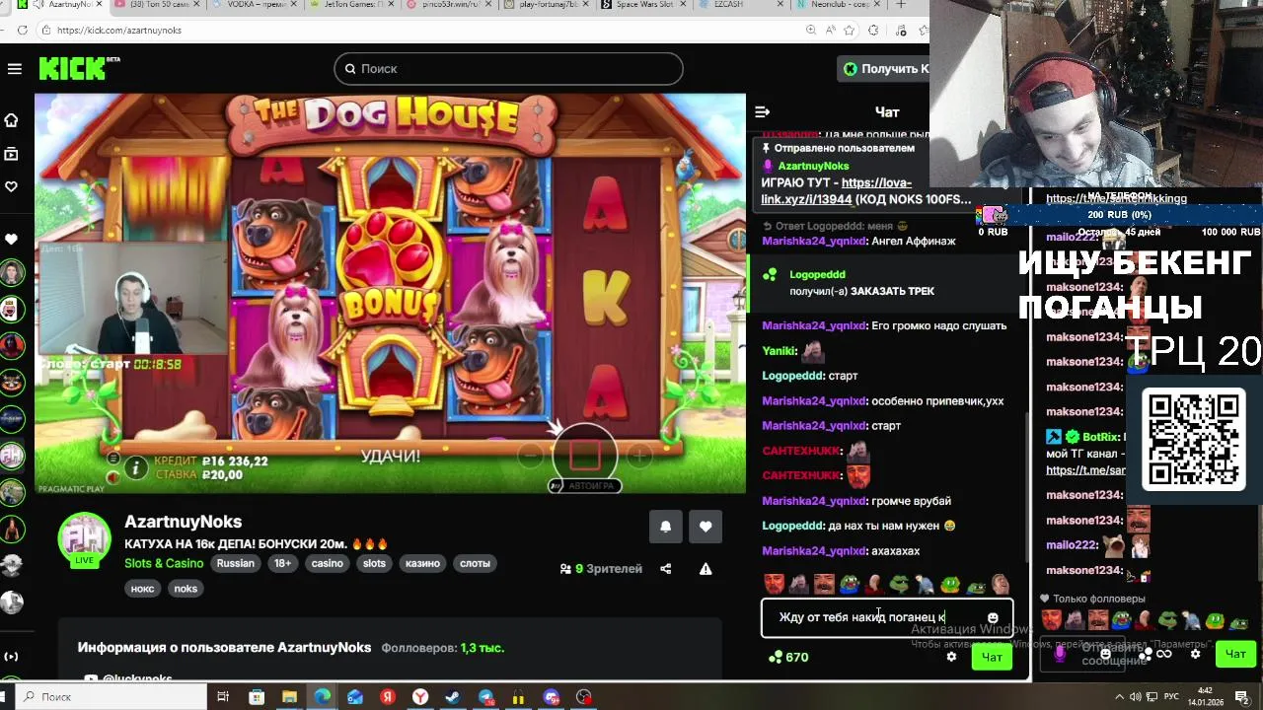
Task: Report stream using warning triangle icon
Action: (x=706, y=569)
